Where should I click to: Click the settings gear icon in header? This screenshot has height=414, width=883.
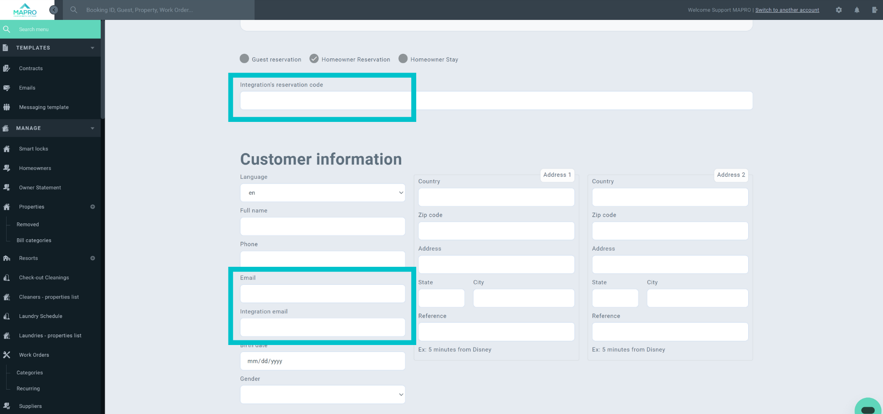(x=839, y=10)
